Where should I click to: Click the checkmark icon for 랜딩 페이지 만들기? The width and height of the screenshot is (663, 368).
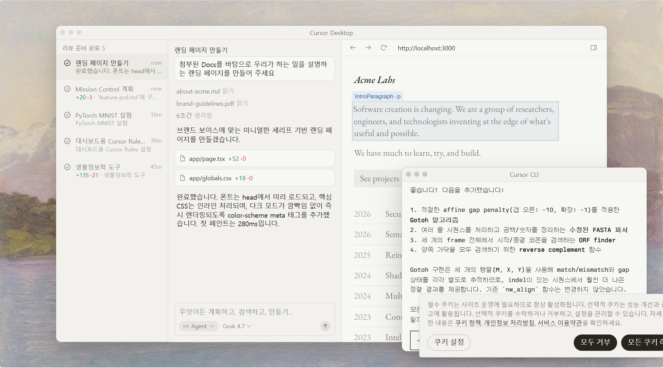[x=67, y=63]
